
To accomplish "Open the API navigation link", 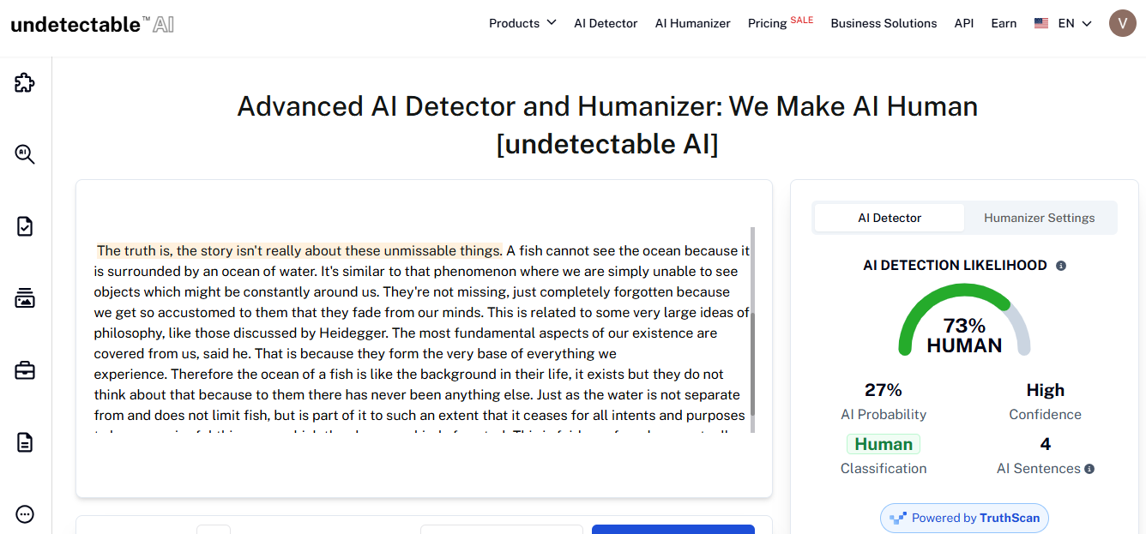I will (963, 23).
